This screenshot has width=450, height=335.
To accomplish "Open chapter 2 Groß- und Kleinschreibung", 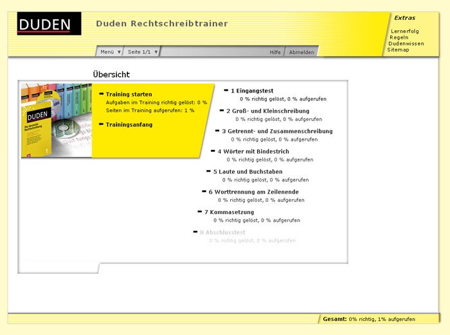I will (268, 111).
